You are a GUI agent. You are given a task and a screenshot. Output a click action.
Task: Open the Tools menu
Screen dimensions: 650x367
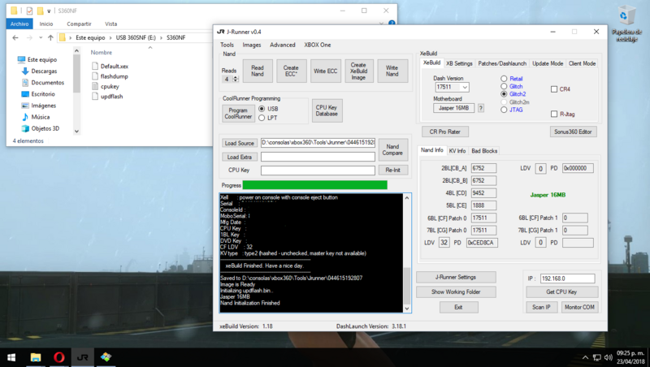click(x=227, y=45)
